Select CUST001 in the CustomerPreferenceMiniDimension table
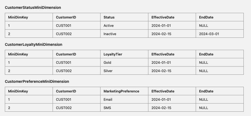 63,100
